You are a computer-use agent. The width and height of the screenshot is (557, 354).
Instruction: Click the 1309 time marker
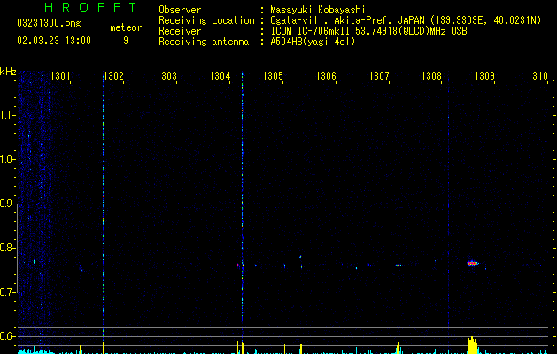[484, 76]
